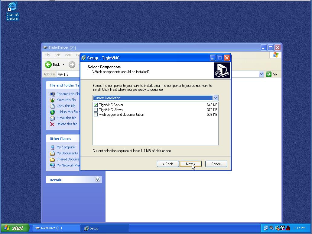Open View menu in RAMDrive window

[x=68, y=55]
